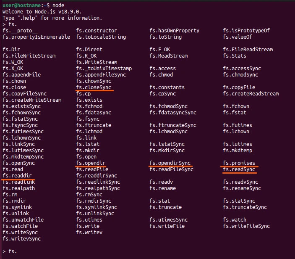Click the fs._toUnixTimestamp entry
This screenshot has width=295, height=259.
(104, 69)
